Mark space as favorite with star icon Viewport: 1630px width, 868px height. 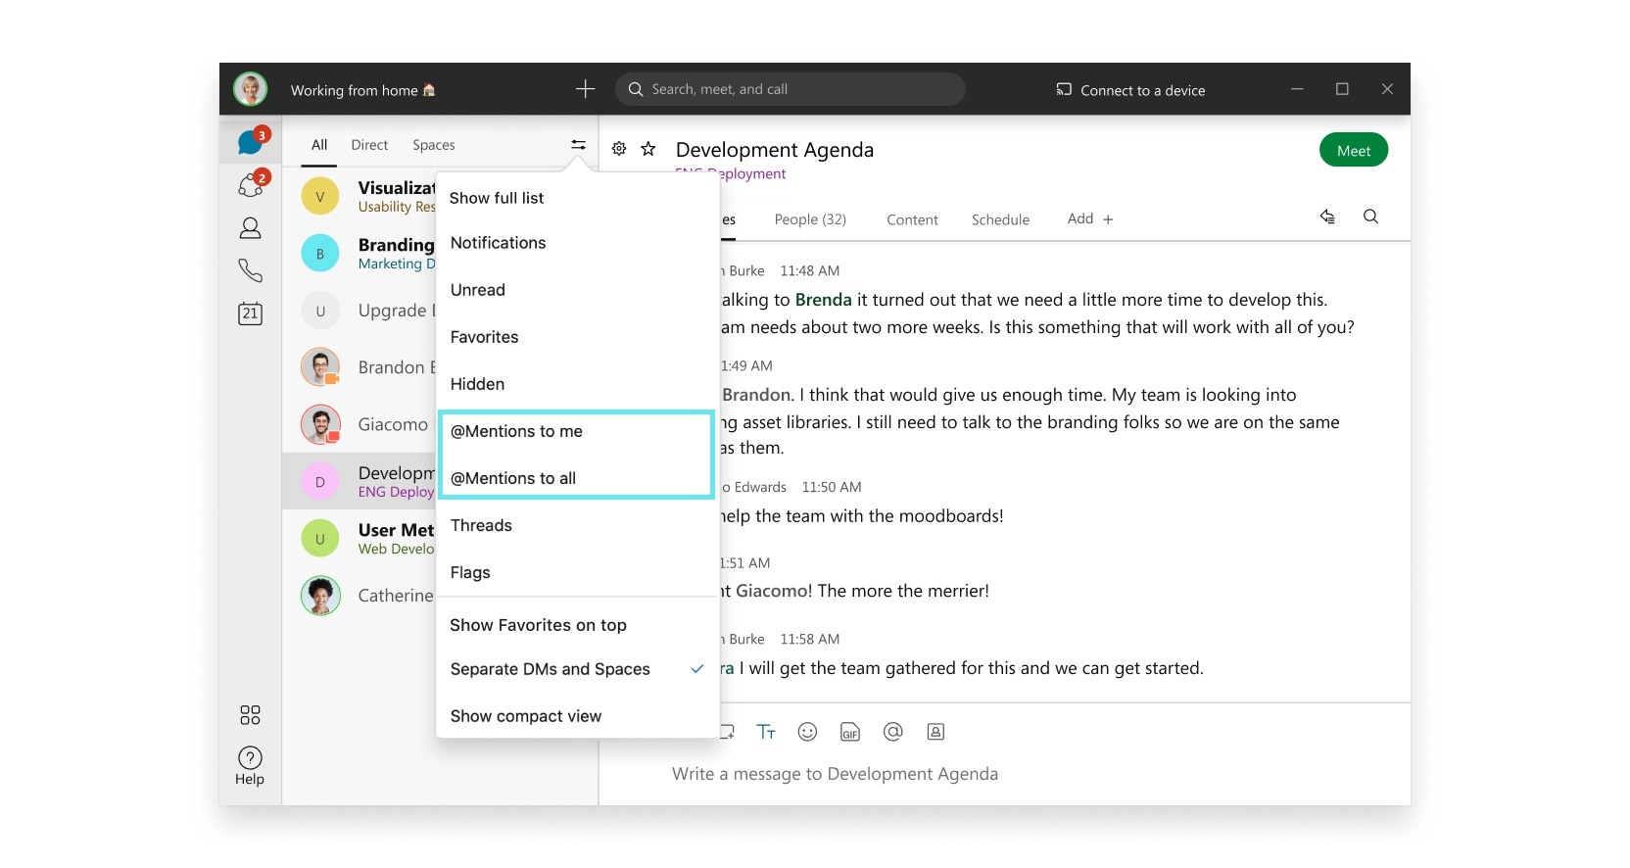click(648, 149)
